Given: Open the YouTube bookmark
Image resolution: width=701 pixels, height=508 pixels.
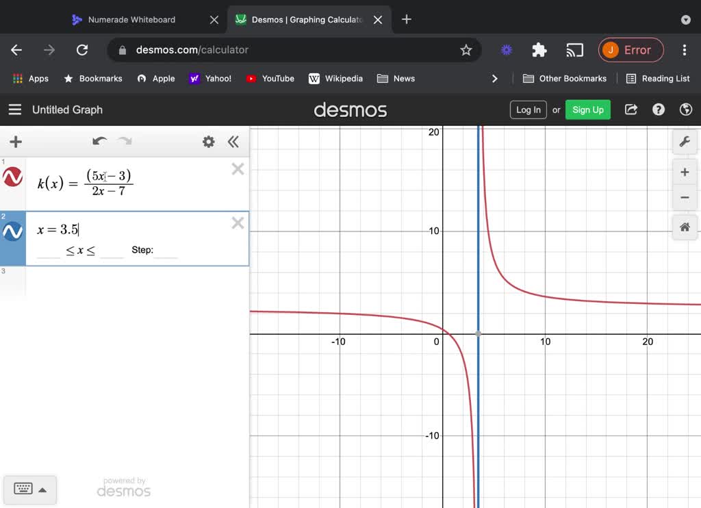Looking at the screenshot, I should tap(270, 78).
